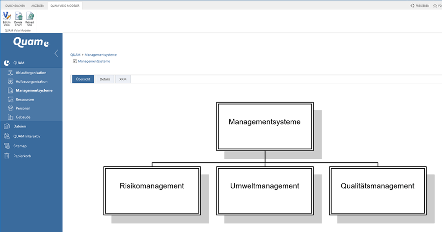Click the Dateien icon in sidebar

tap(7, 126)
